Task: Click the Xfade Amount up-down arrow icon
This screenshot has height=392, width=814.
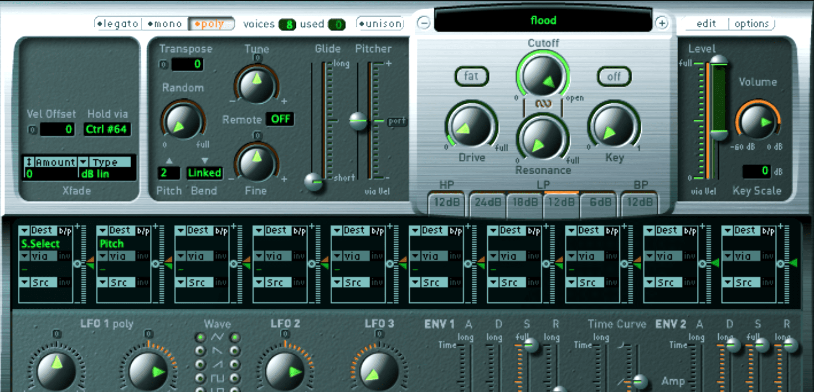Action: 29,162
